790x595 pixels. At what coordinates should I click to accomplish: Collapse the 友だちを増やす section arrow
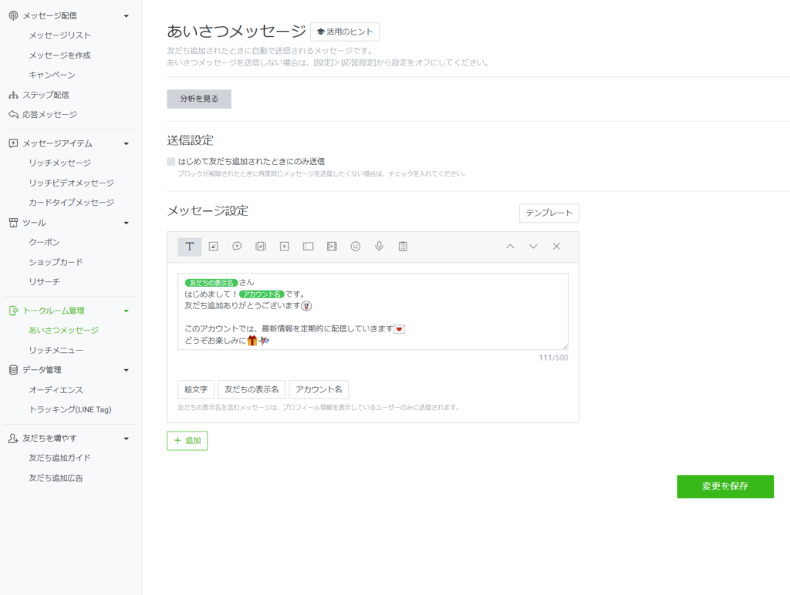[127, 439]
